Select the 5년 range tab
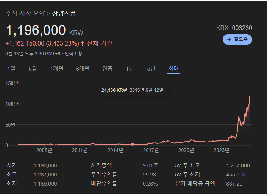The height and width of the screenshot is (195, 267). [151, 69]
